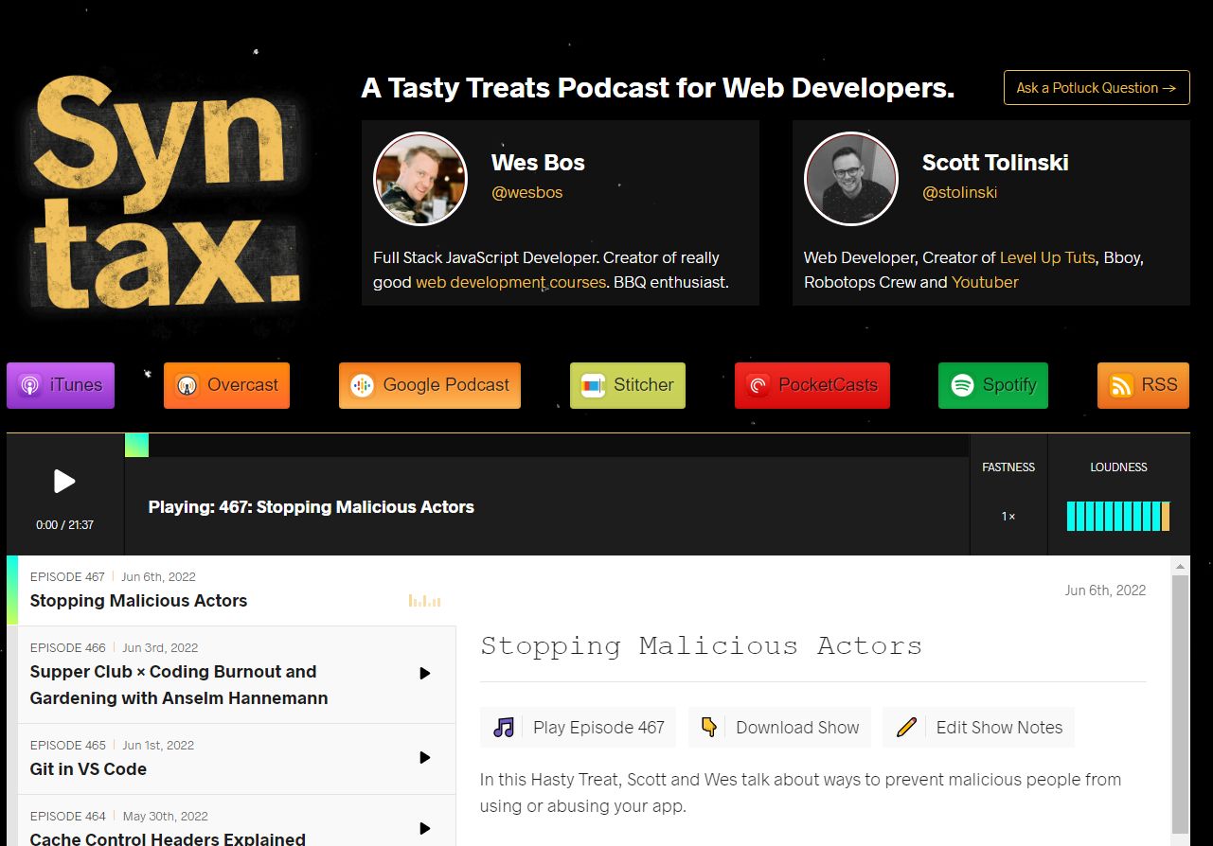Set loudness to the yellow maximum bar

[x=1166, y=517]
